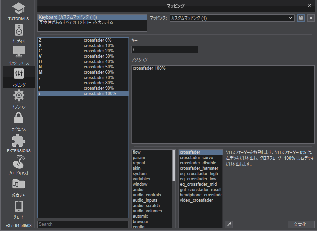Viewport: 317px width, 231px height.
Task: Choose the variables action category
Action: pos(152,179)
